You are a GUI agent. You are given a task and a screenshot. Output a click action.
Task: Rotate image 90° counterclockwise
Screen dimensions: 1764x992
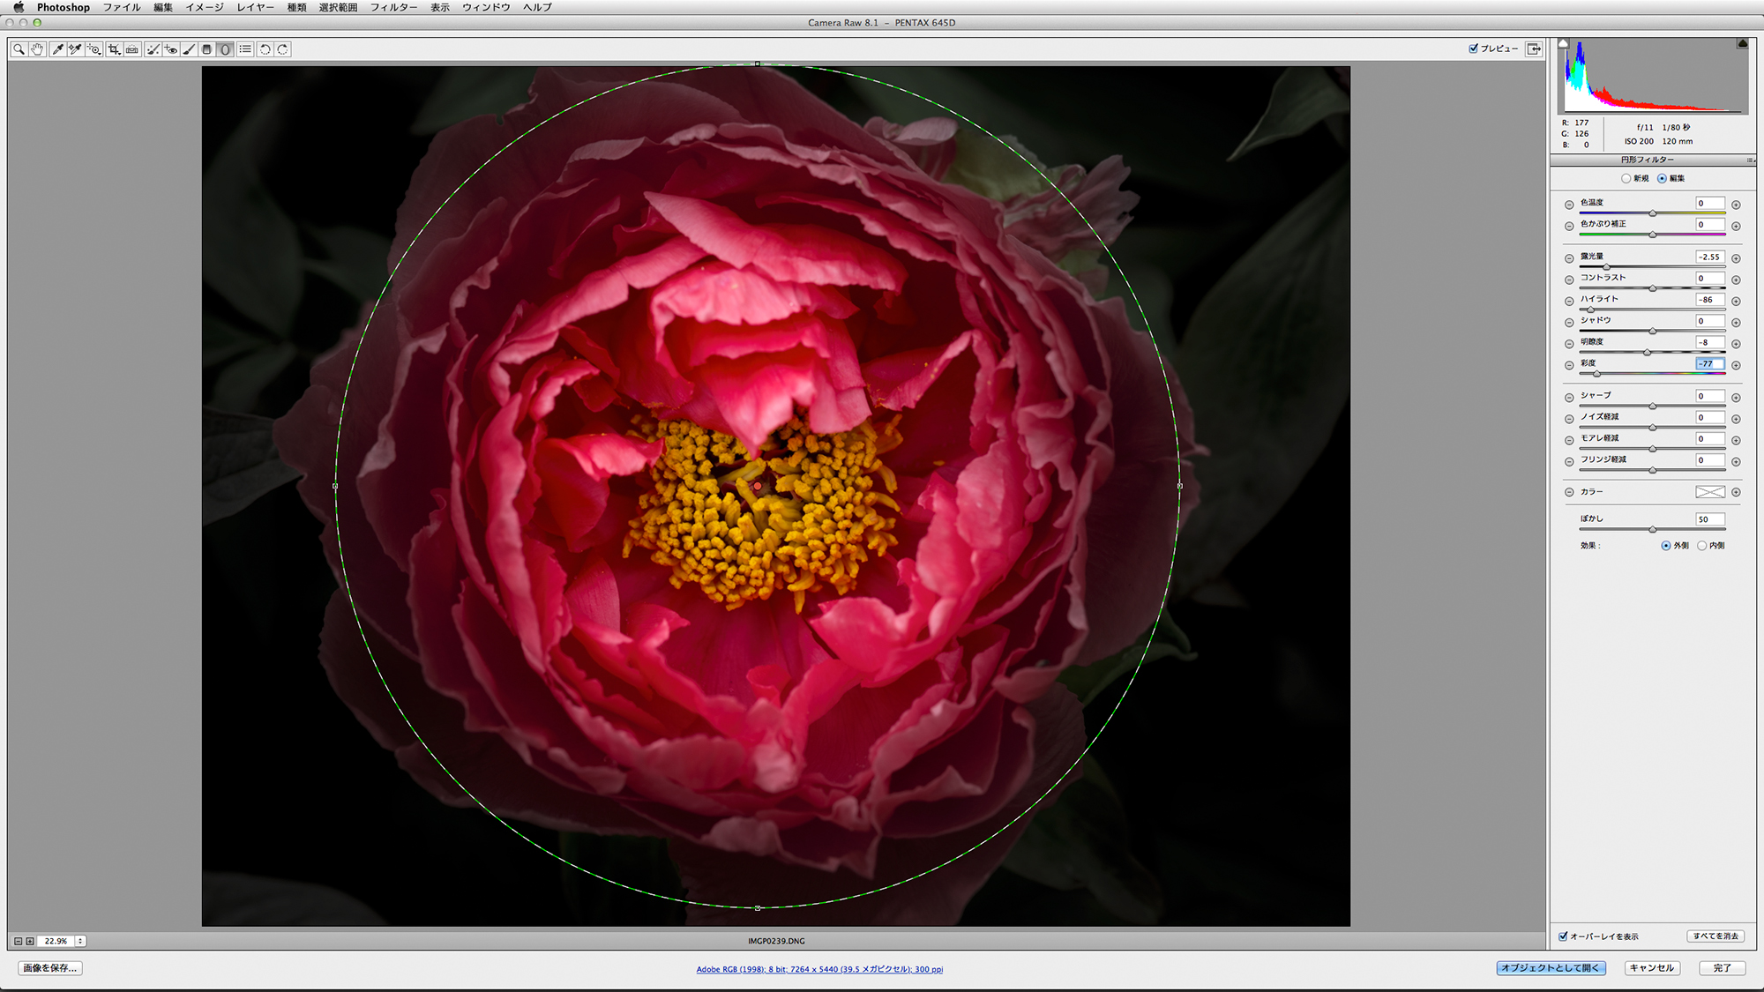pyautogui.click(x=265, y=49)
